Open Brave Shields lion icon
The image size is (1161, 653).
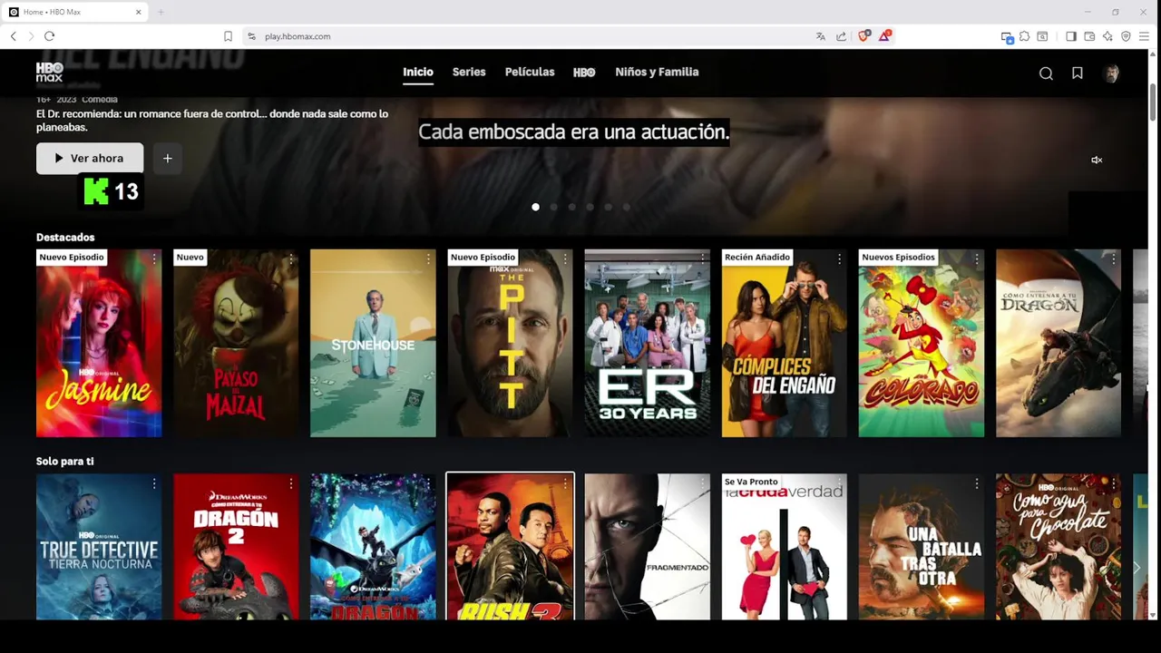(x=863, y=36)
